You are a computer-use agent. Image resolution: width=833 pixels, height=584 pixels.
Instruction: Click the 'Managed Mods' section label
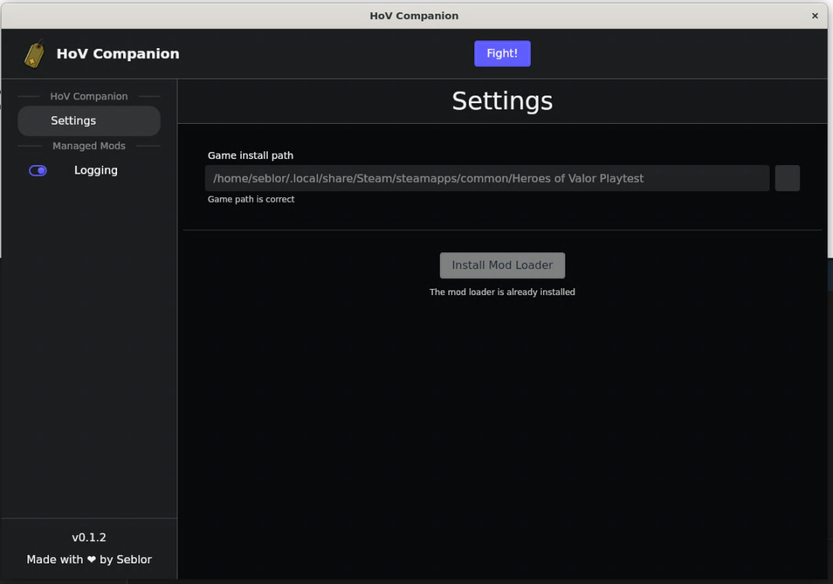tap(89, 145)
